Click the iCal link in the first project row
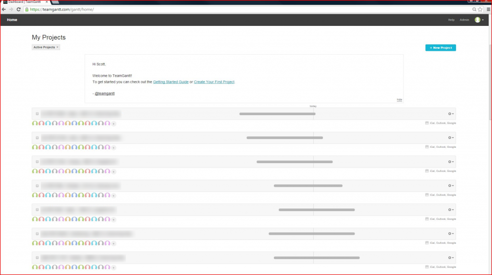This screenshot has height=275, width=492. pyautogui.click(x=432, y=123)
